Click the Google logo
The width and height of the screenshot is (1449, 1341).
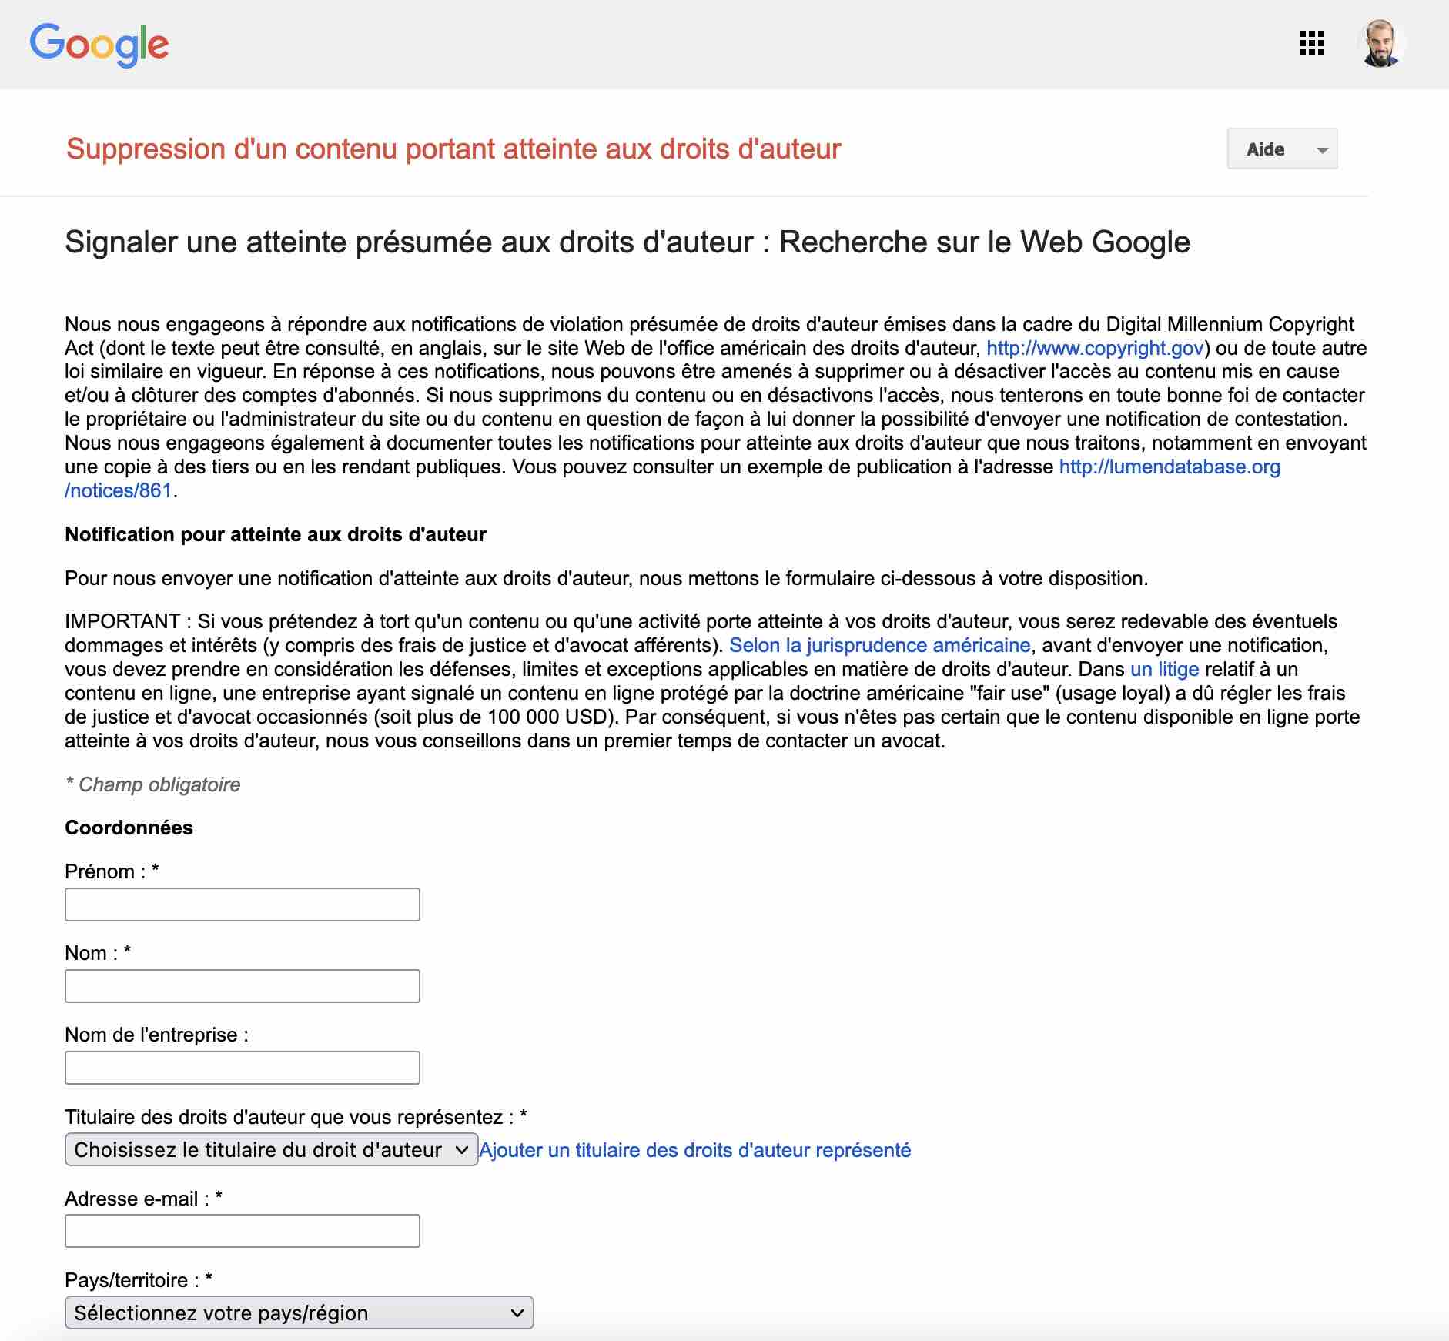coord(99,44)
